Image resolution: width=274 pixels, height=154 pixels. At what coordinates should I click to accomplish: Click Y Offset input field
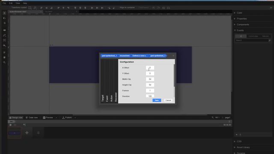(150, 74)
